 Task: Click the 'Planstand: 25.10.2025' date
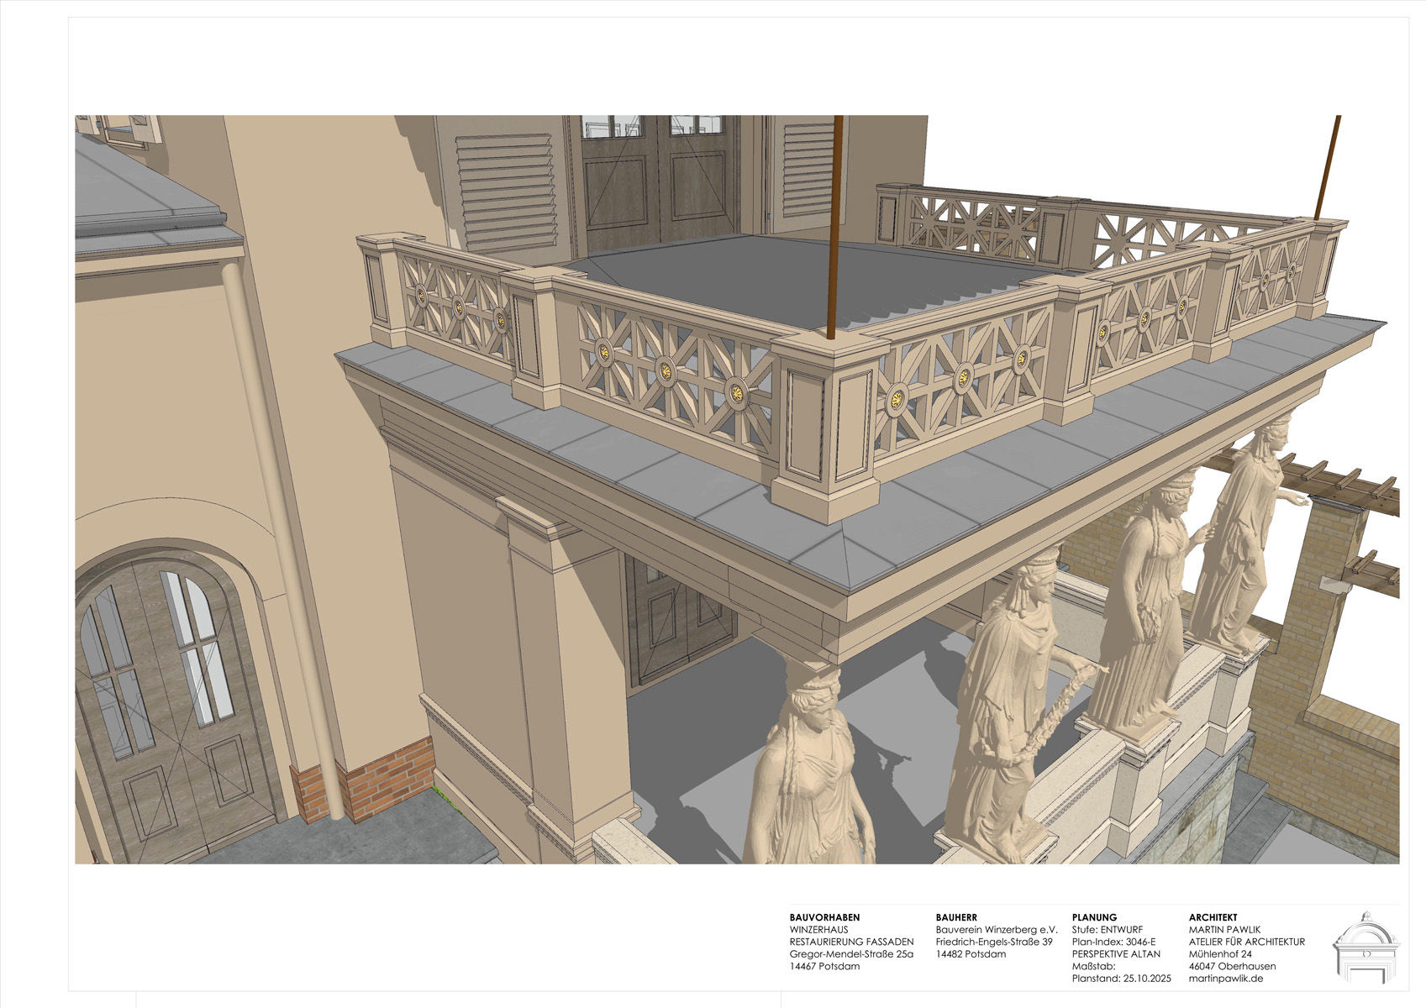(x=1121, y=978)
